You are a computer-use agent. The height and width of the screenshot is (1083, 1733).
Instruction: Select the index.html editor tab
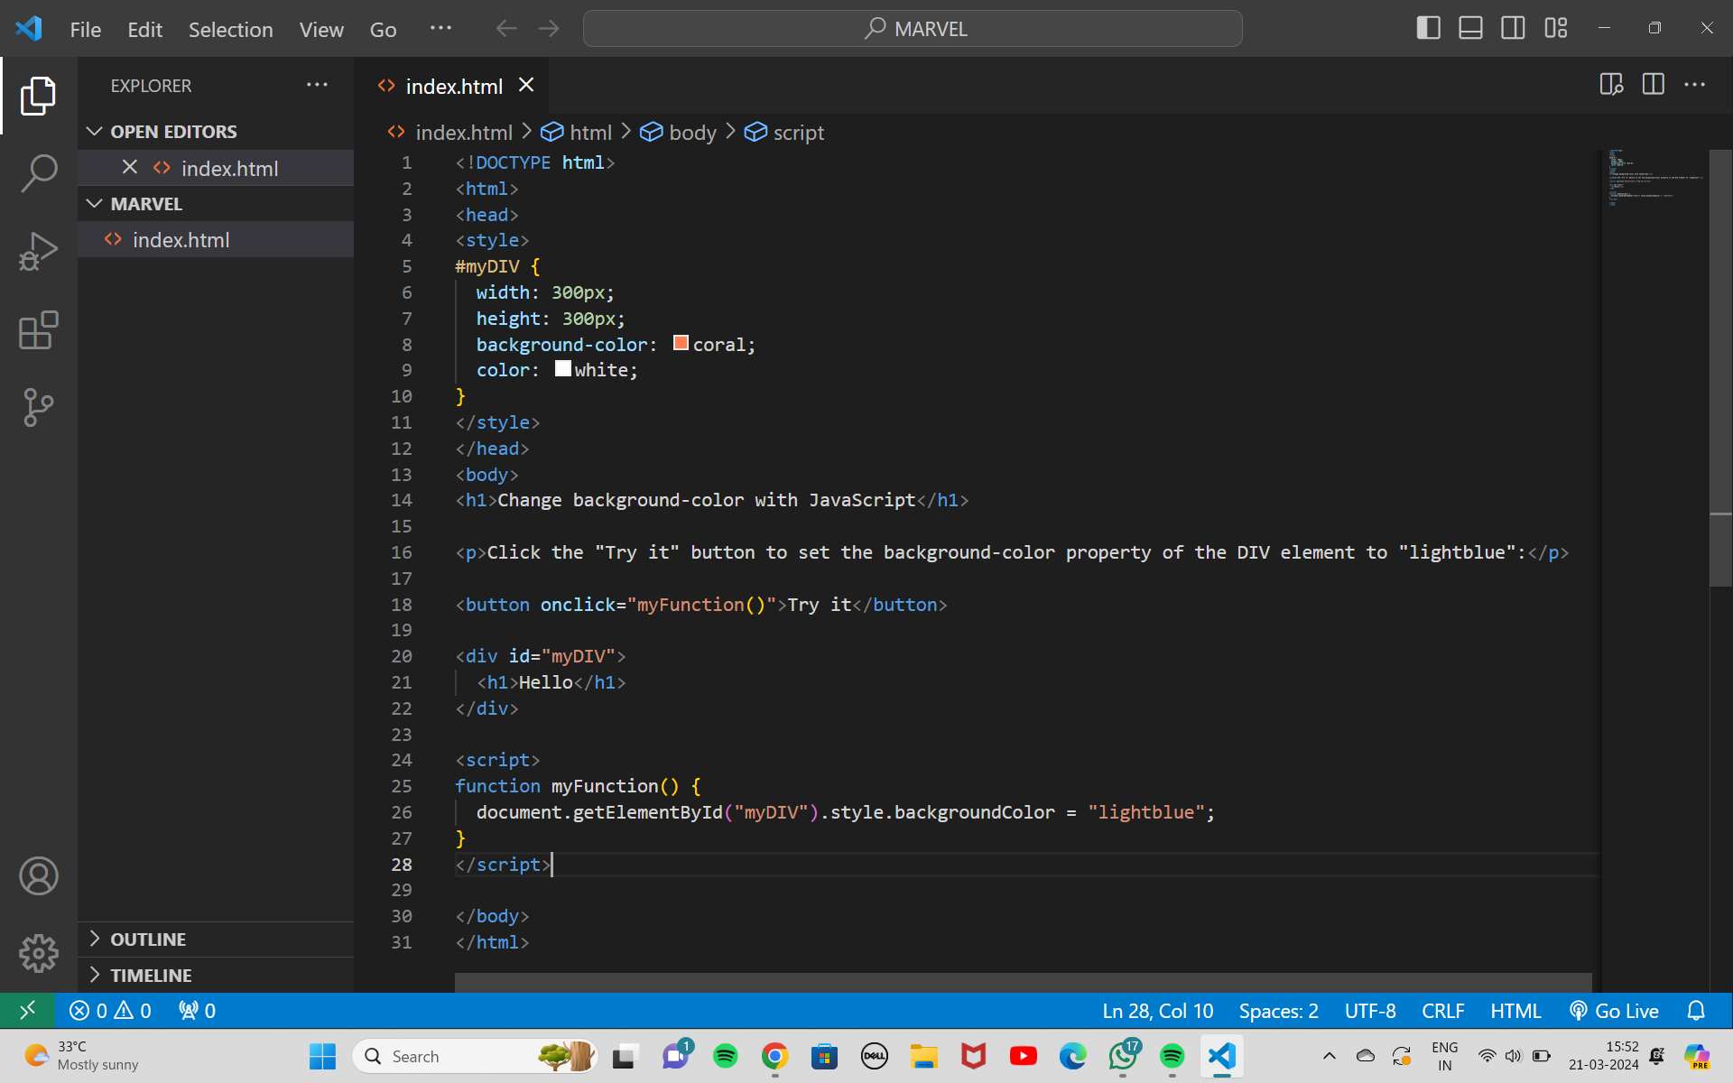[453, 87]
